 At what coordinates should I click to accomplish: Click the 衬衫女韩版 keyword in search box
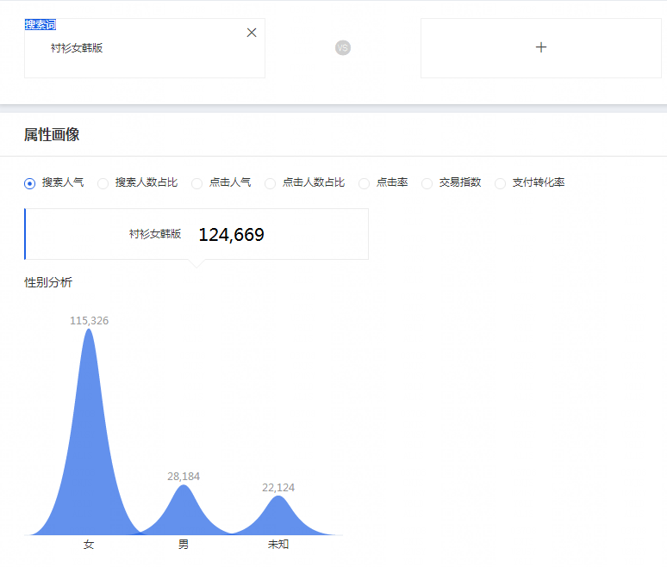(x=77, y=48)
